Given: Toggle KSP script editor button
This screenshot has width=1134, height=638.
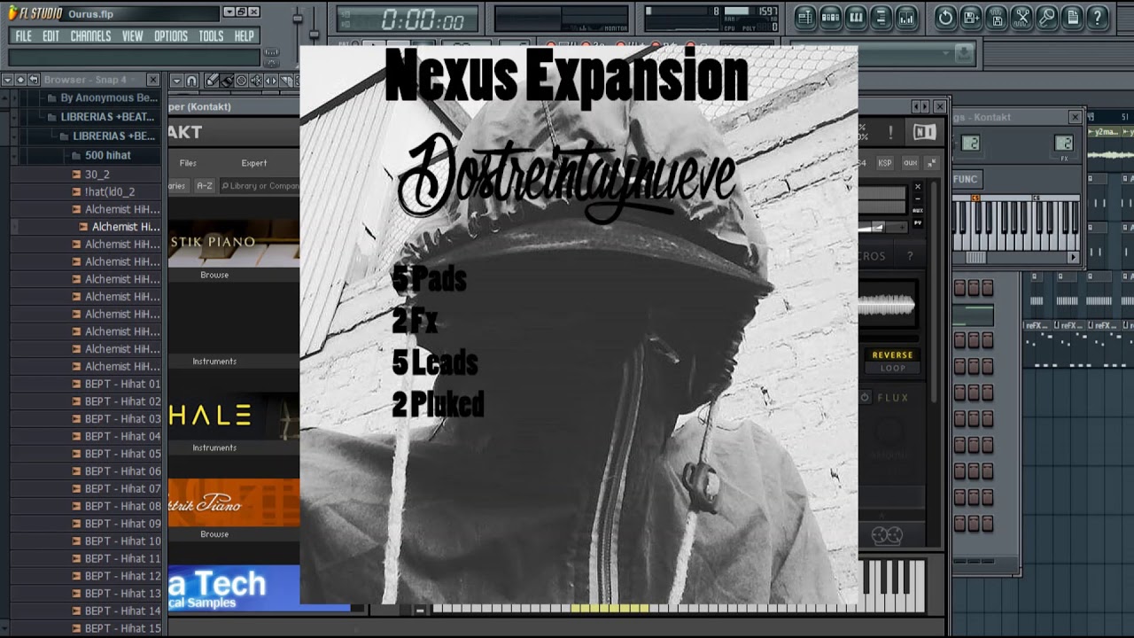Looking at the screenshot, I should coord(885,163).
